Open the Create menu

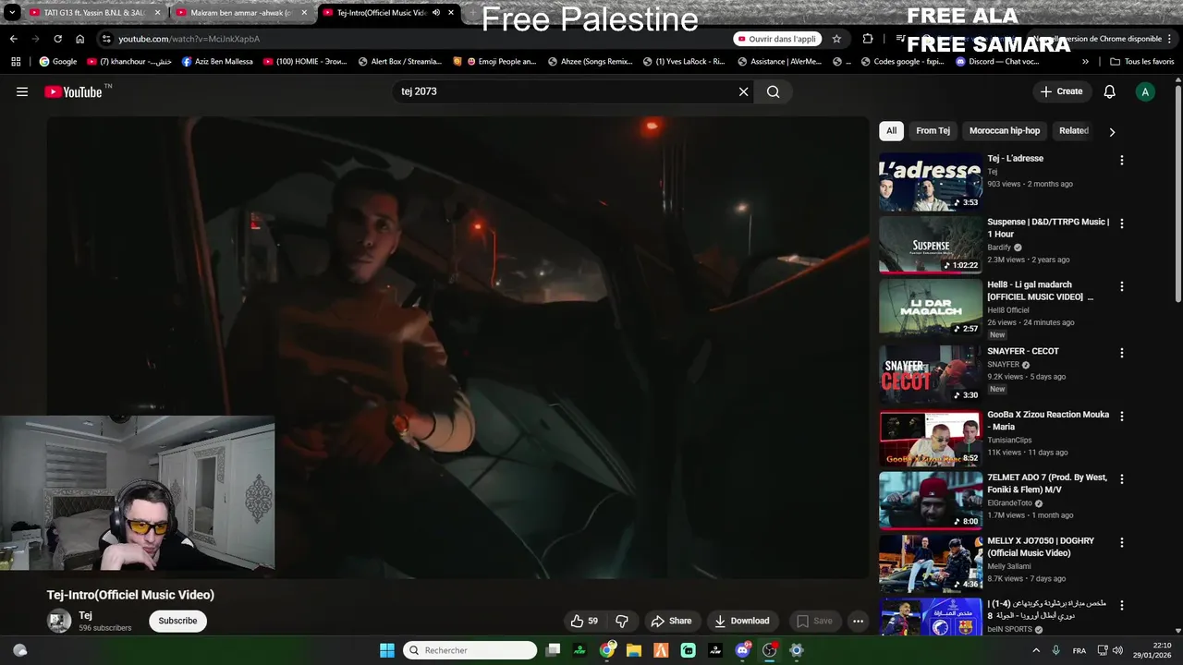(x=1061, y=91)
